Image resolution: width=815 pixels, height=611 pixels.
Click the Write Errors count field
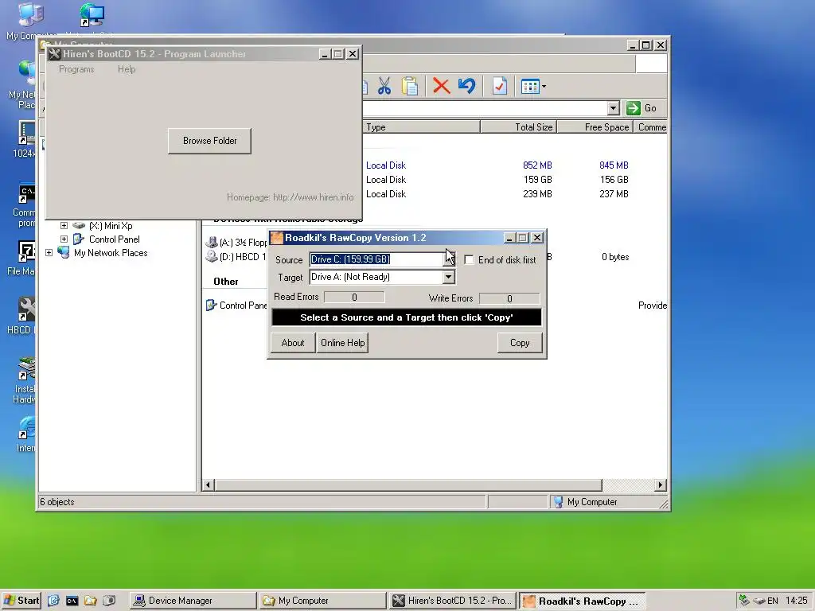click(509, 298)
